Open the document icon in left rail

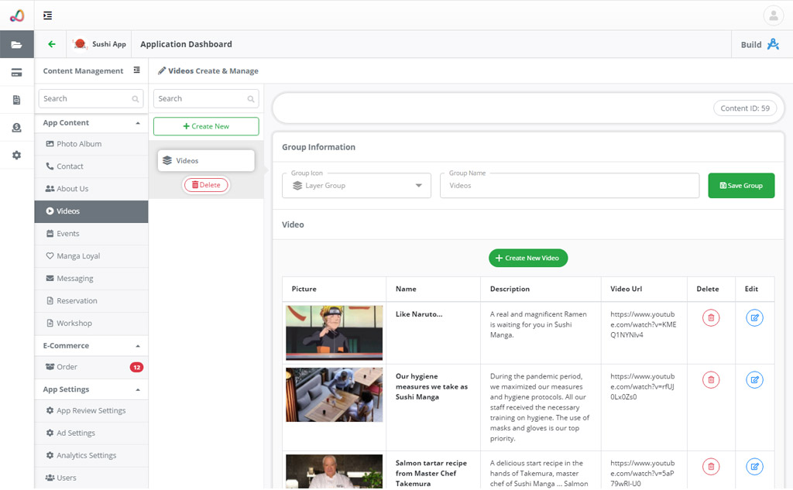(x=17, y=100)
